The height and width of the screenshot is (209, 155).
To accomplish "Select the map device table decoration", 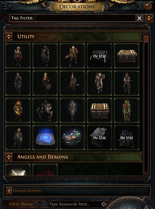I will (72, 138).
